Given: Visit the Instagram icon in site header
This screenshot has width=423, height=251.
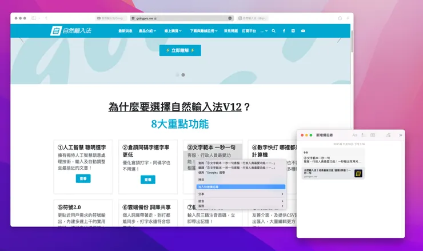Looking at the screenshot, I should pos(293,31).
